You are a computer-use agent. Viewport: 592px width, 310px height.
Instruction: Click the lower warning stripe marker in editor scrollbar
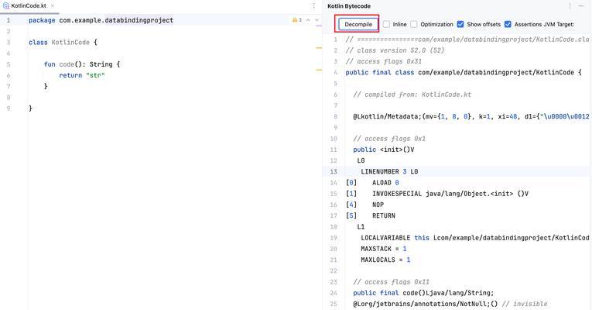(319, 70)
